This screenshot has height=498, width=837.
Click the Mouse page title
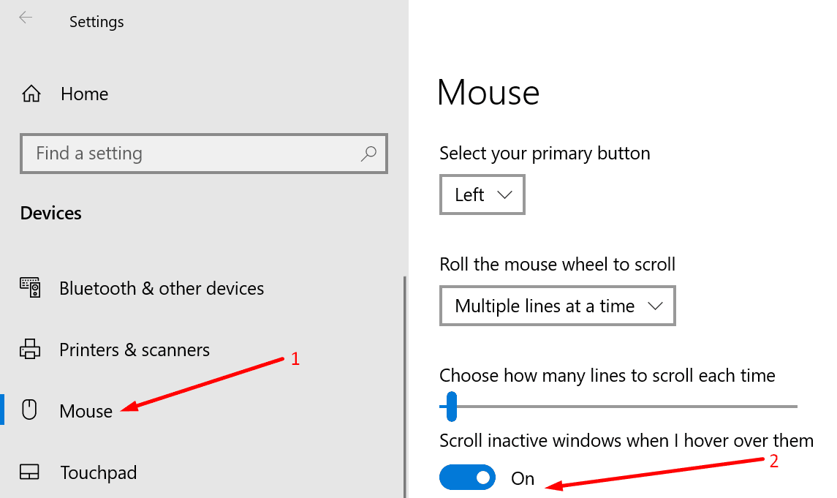tap(488, 92)
